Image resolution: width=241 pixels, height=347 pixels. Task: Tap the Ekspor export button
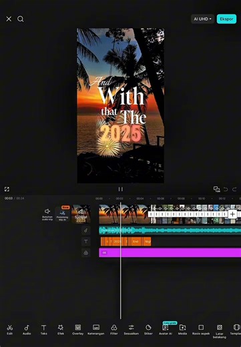coord(226,19)
